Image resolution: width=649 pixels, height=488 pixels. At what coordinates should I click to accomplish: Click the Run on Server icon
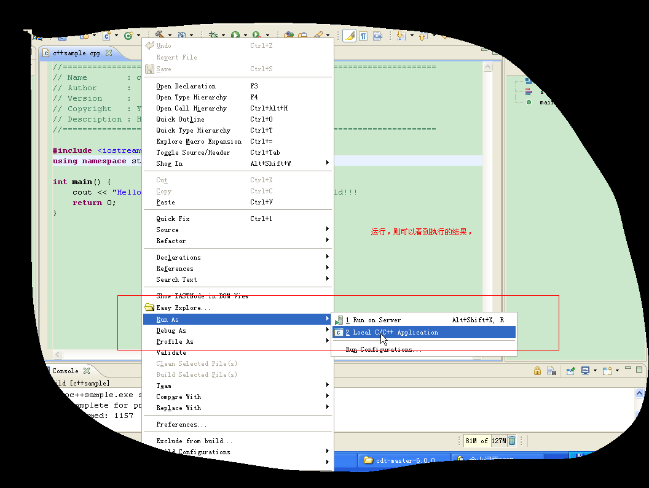[x=339, y=320]
